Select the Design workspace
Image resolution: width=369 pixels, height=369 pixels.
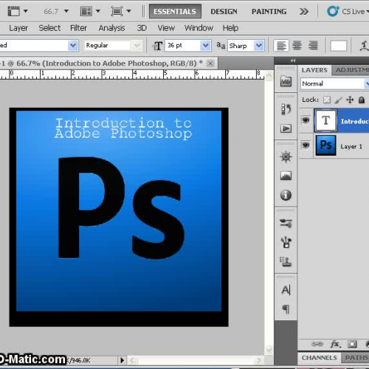pos(224,12)
